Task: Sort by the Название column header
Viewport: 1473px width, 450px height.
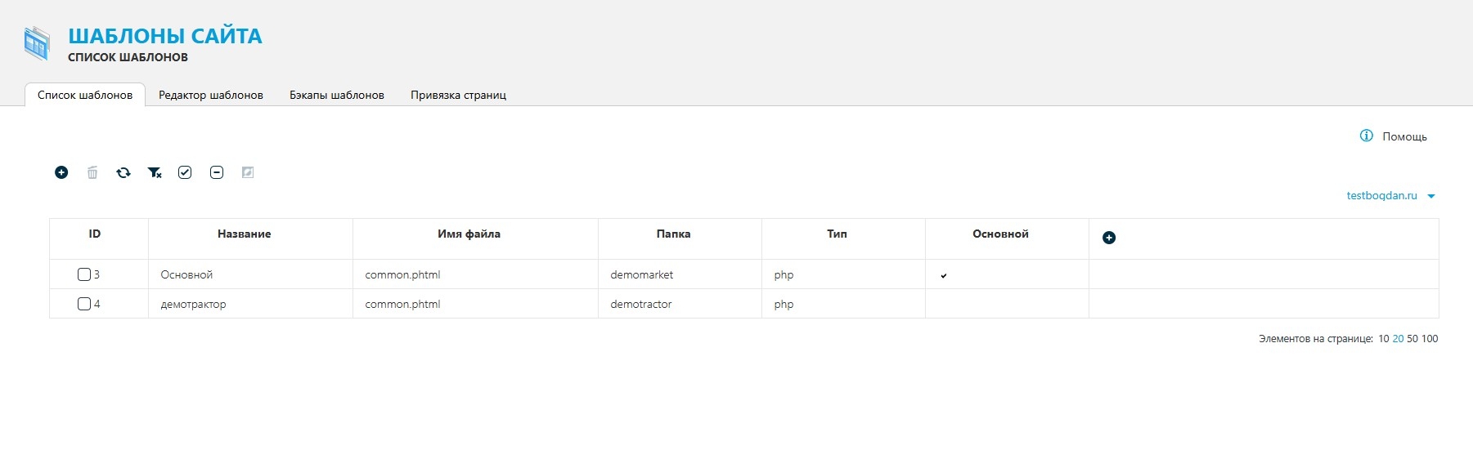Action: 244,234
